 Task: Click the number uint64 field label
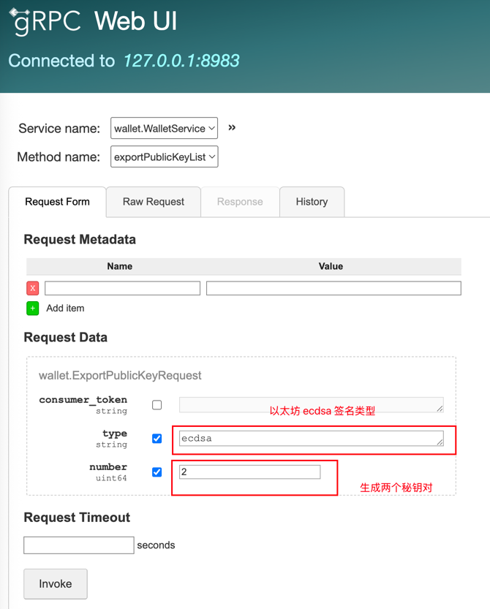[x=108, y=472]
